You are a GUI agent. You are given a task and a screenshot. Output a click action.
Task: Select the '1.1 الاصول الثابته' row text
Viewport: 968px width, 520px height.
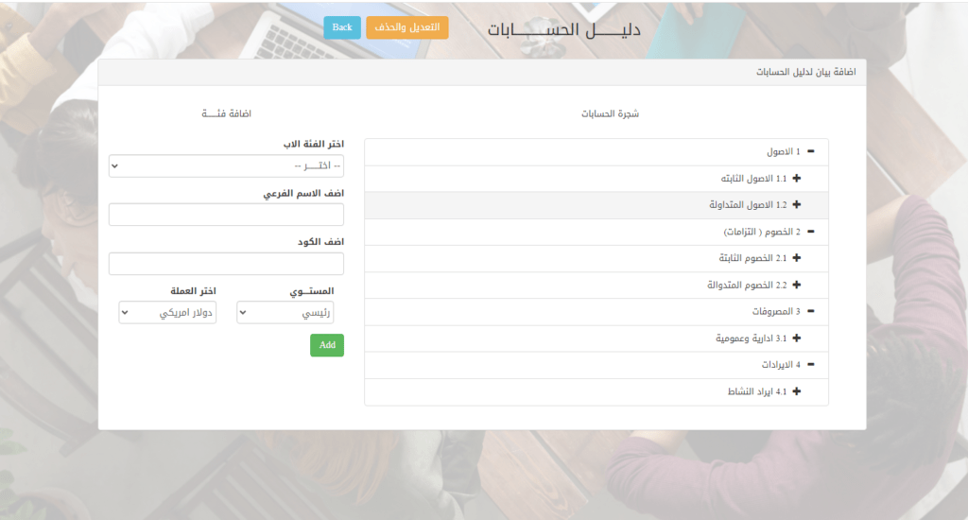(x=753, y=179)
